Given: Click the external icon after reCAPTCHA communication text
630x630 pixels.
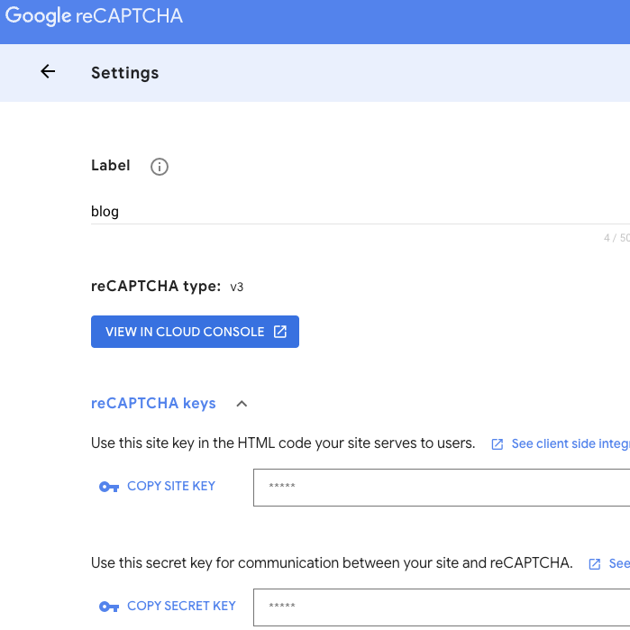Looking at the screenshot, I should click(x=594, y=564).
